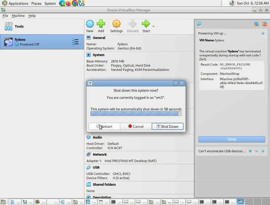Click 'NS_ERROR_FAILURE' result code text
Viewport: 270px width, 205px height.
[235, 64]
